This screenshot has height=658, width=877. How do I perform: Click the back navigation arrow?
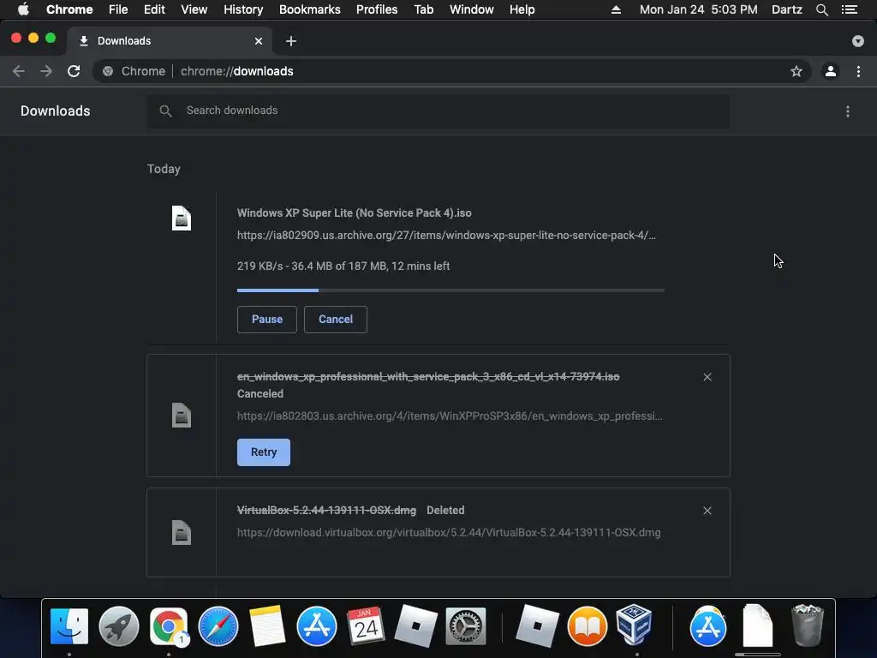[19, 71]
